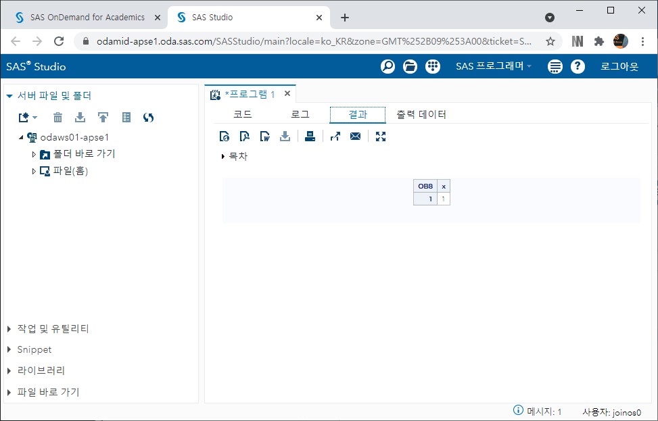Viewport: 658px width, 421px height.
Task: Close the SAS Studio browser tab
Action: pos(319,18)
